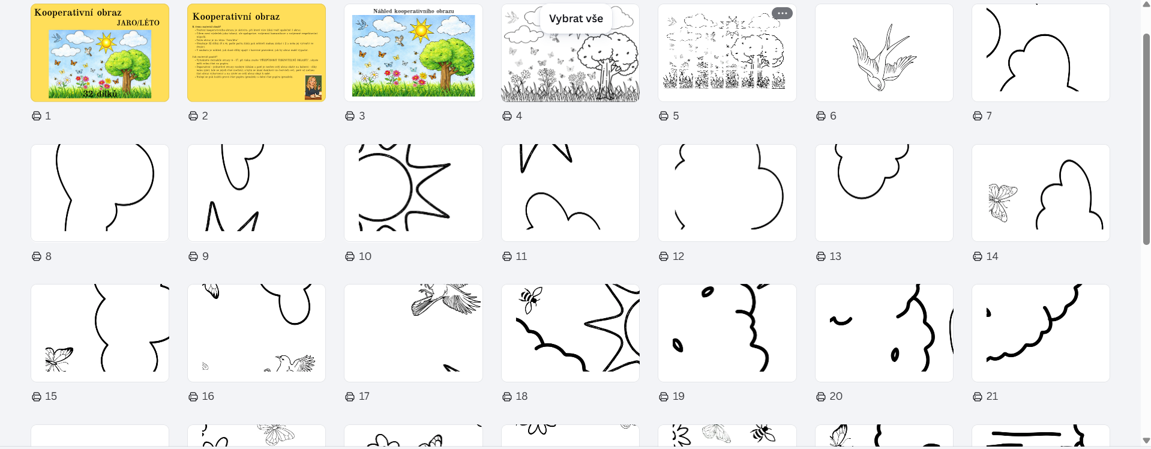
Task: Click the vertical scrollbar thumb
Action: point(1146,138)
